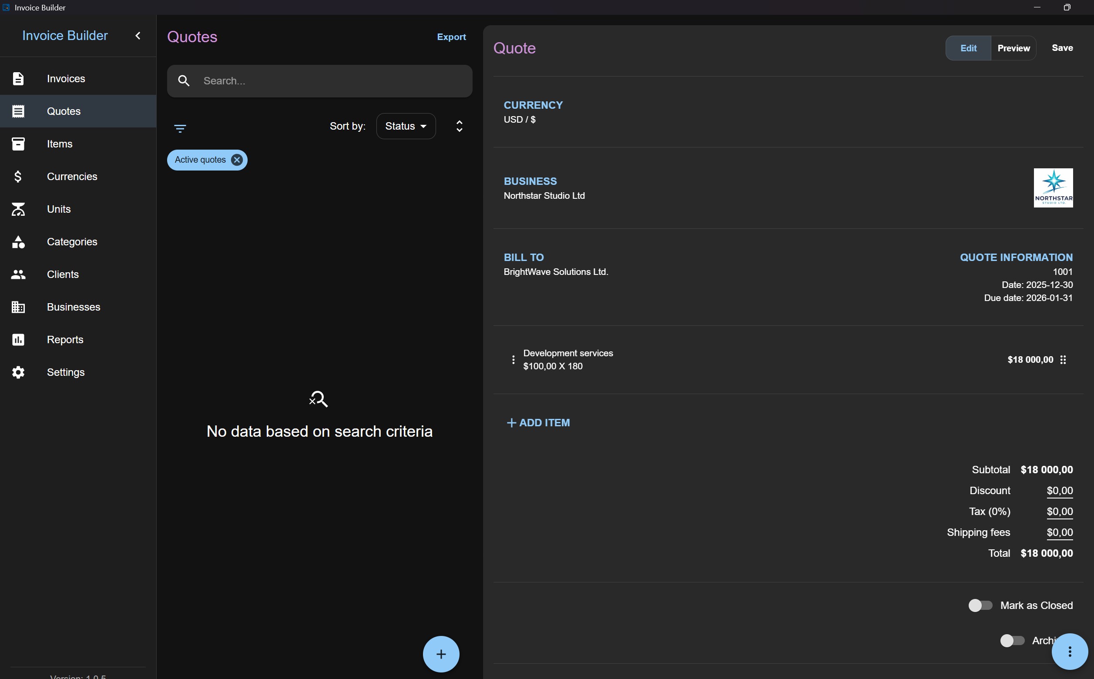Screen dimensions: 1094x679
Task: Toggle the Archive switch
Action: (x=1012, y=641)
